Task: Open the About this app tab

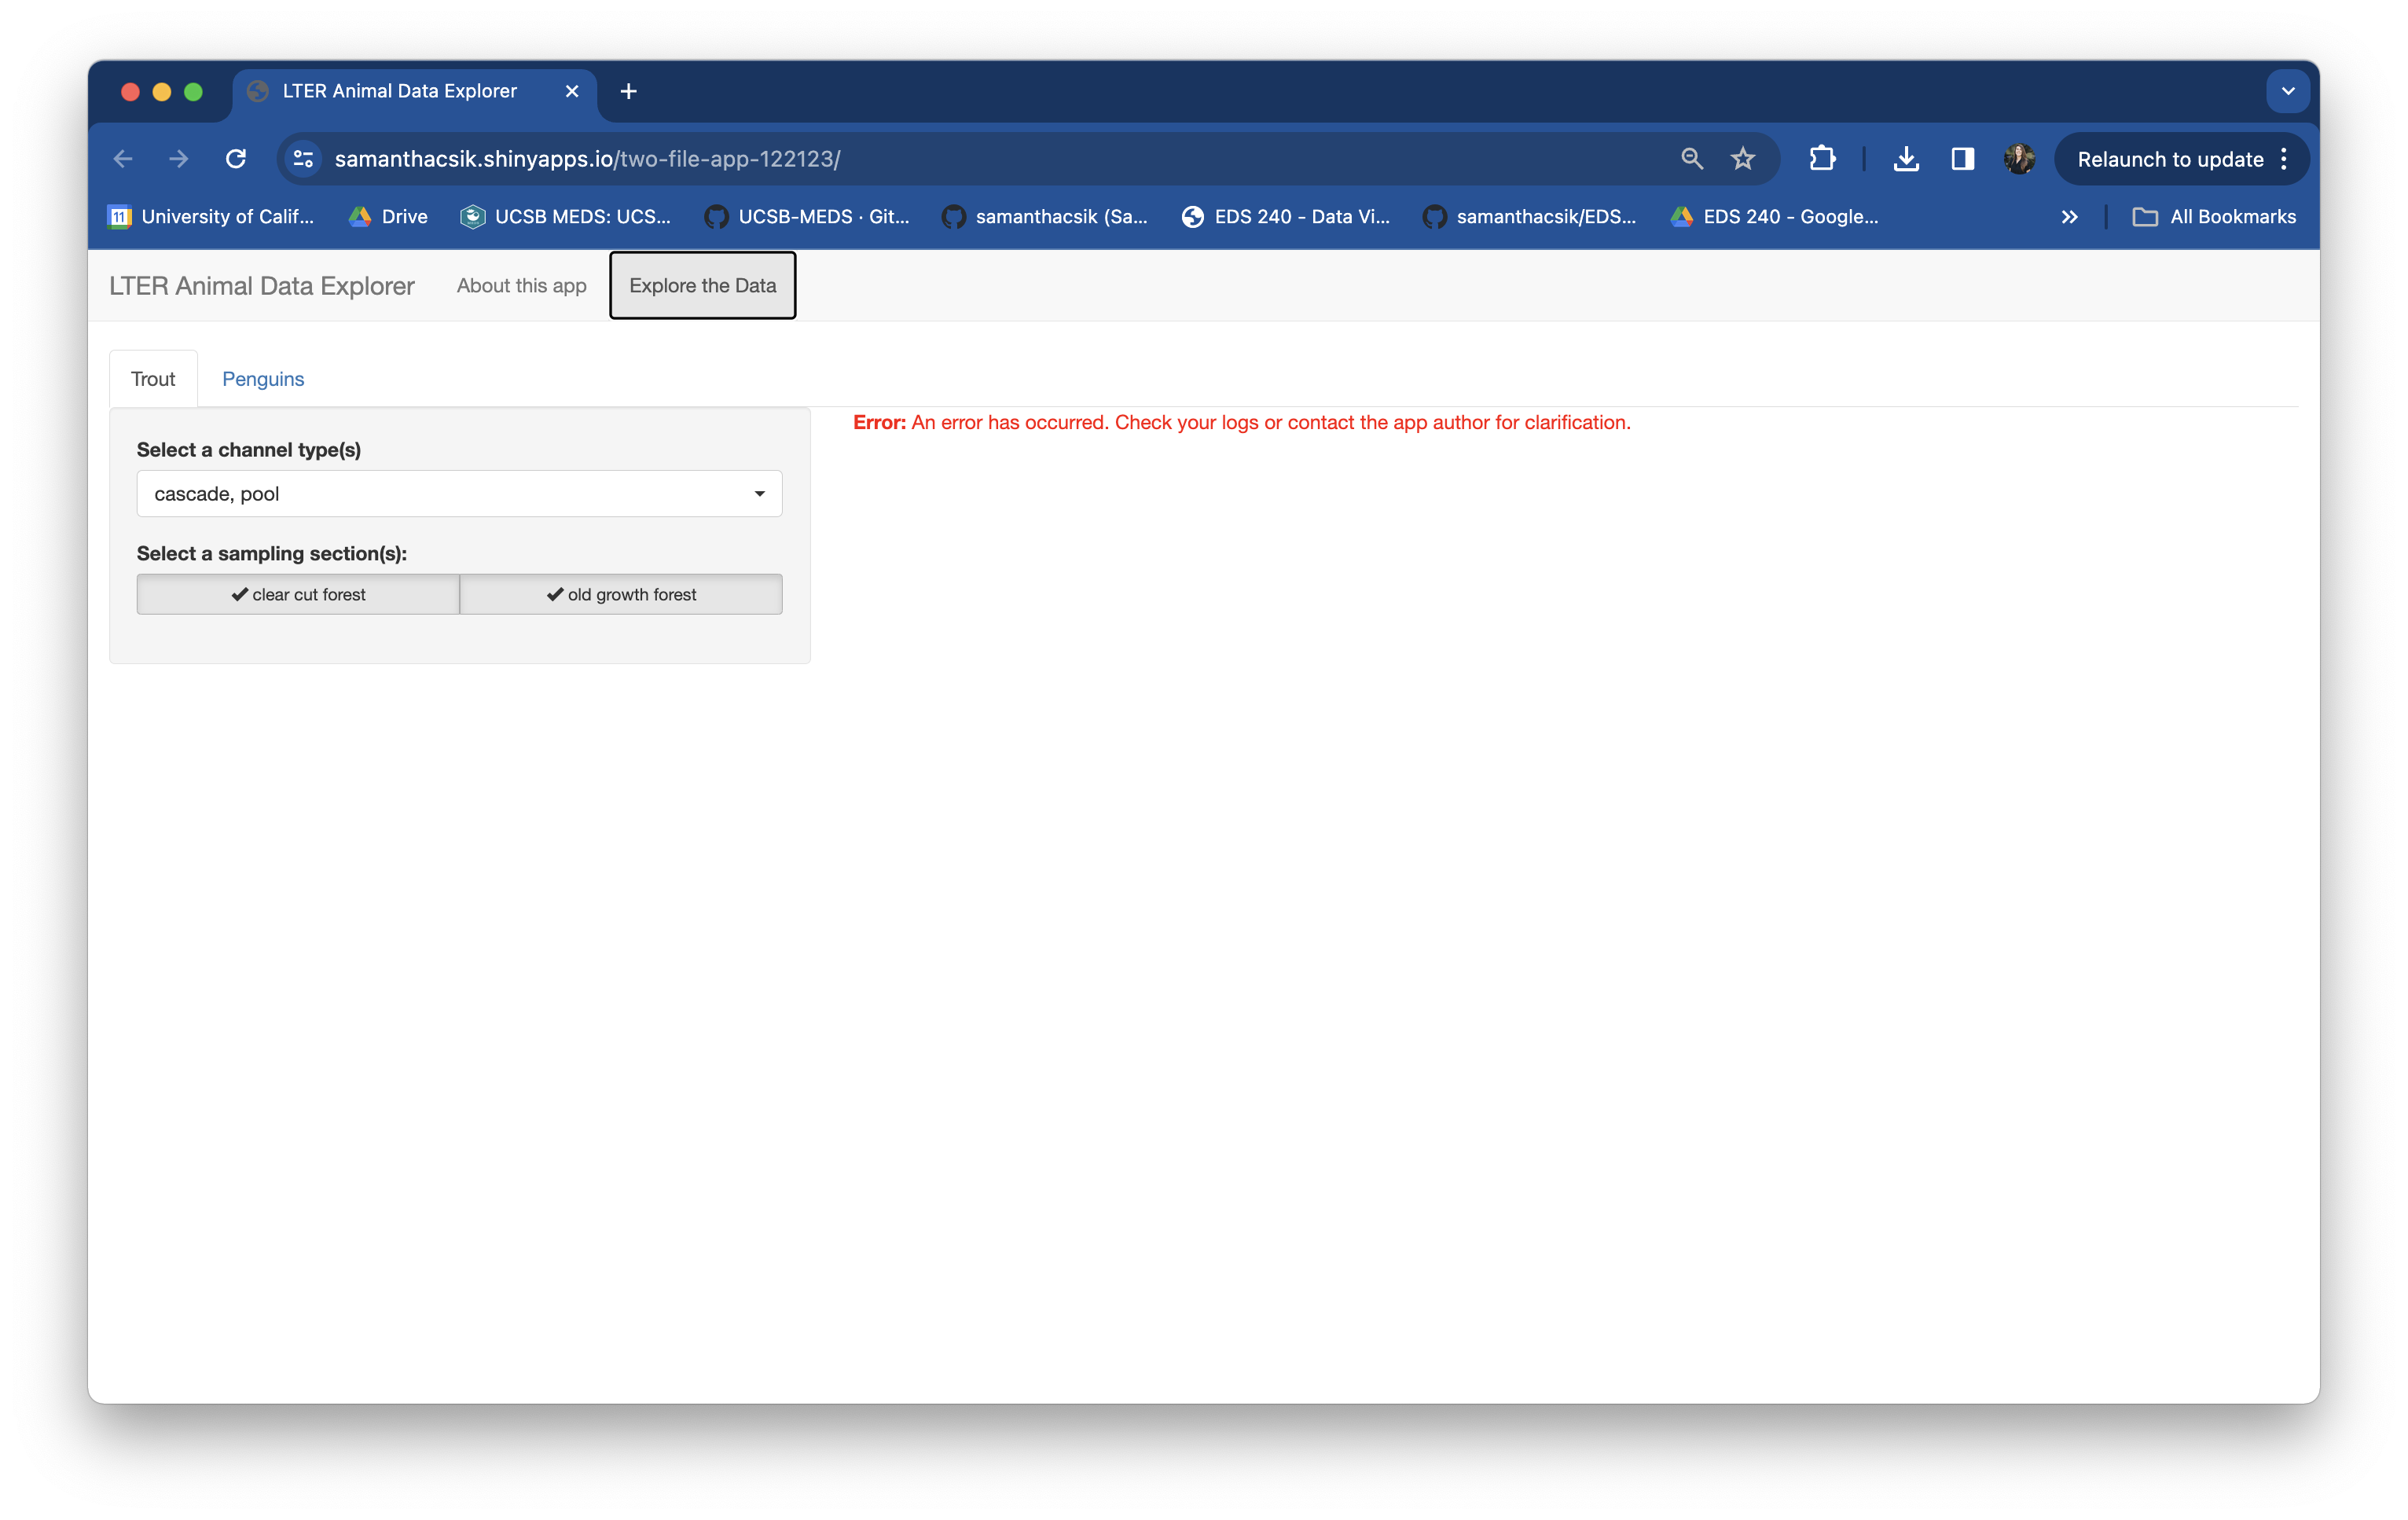Action: pyautogui.click(x=521, y=286)
